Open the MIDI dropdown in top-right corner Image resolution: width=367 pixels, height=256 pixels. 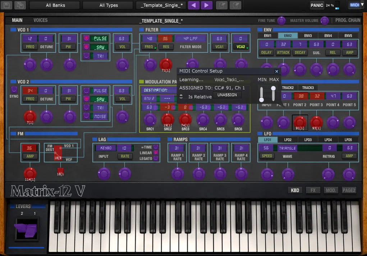pos(355,5)
